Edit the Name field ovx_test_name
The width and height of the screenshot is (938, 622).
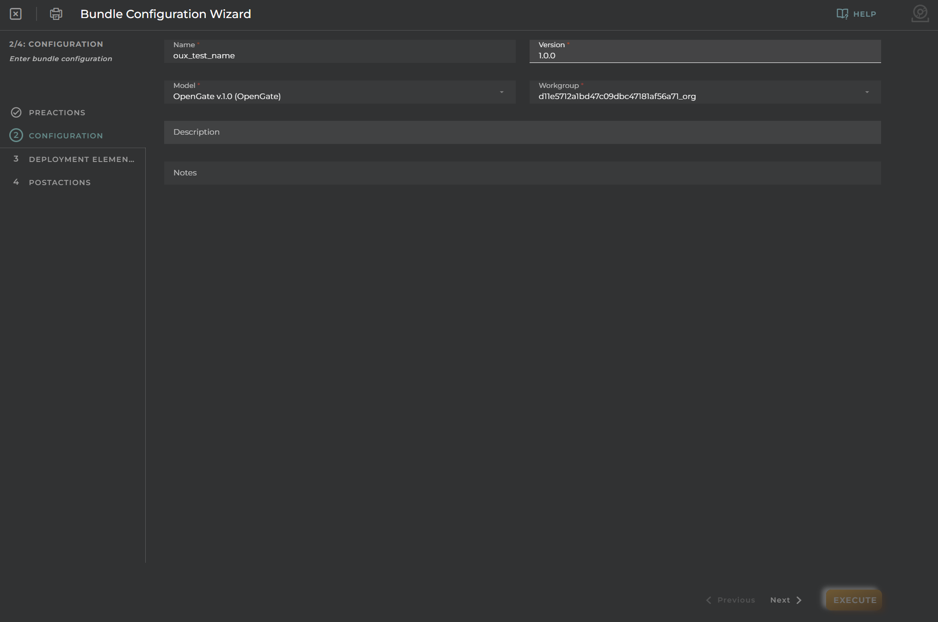coord(339,51)
